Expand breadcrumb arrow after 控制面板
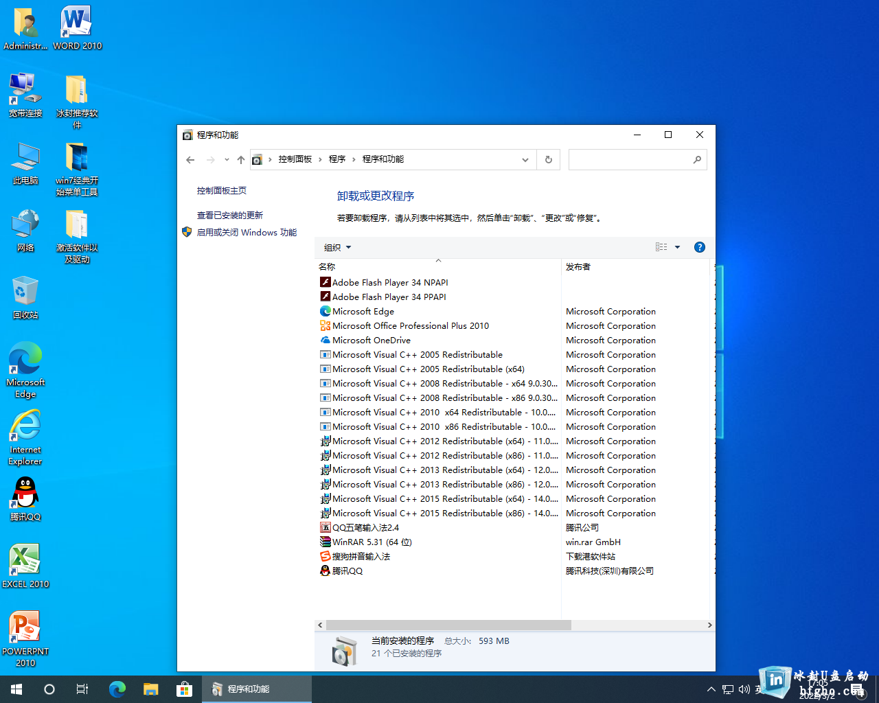The image size is (879, 703). (320, 159)
